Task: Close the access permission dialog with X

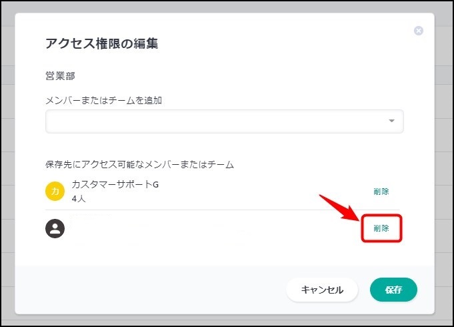Action: point(419,31)
